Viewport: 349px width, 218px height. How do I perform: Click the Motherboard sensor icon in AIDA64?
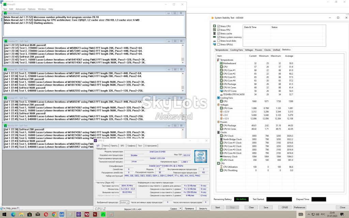(221, 63)
